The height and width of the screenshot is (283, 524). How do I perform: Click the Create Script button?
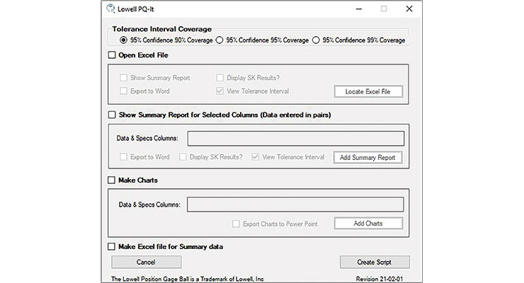(x=375, y=262)
